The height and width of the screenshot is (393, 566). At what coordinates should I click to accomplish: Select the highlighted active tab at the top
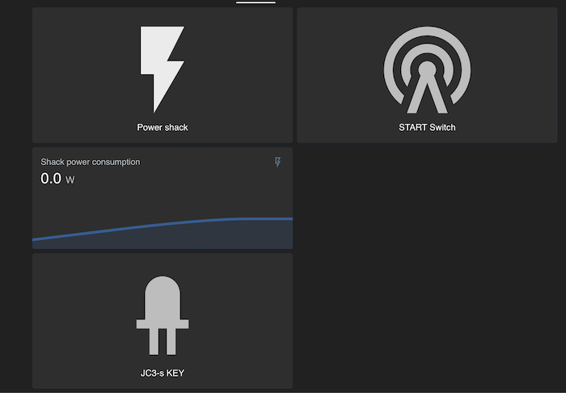coord(256,2)
